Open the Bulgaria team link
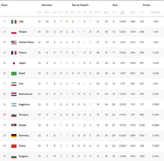 click(x=23, y=156)
